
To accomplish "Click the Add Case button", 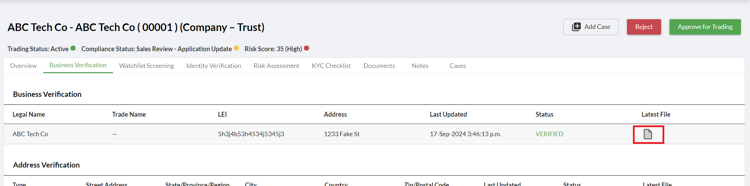I will coord(591,27).
